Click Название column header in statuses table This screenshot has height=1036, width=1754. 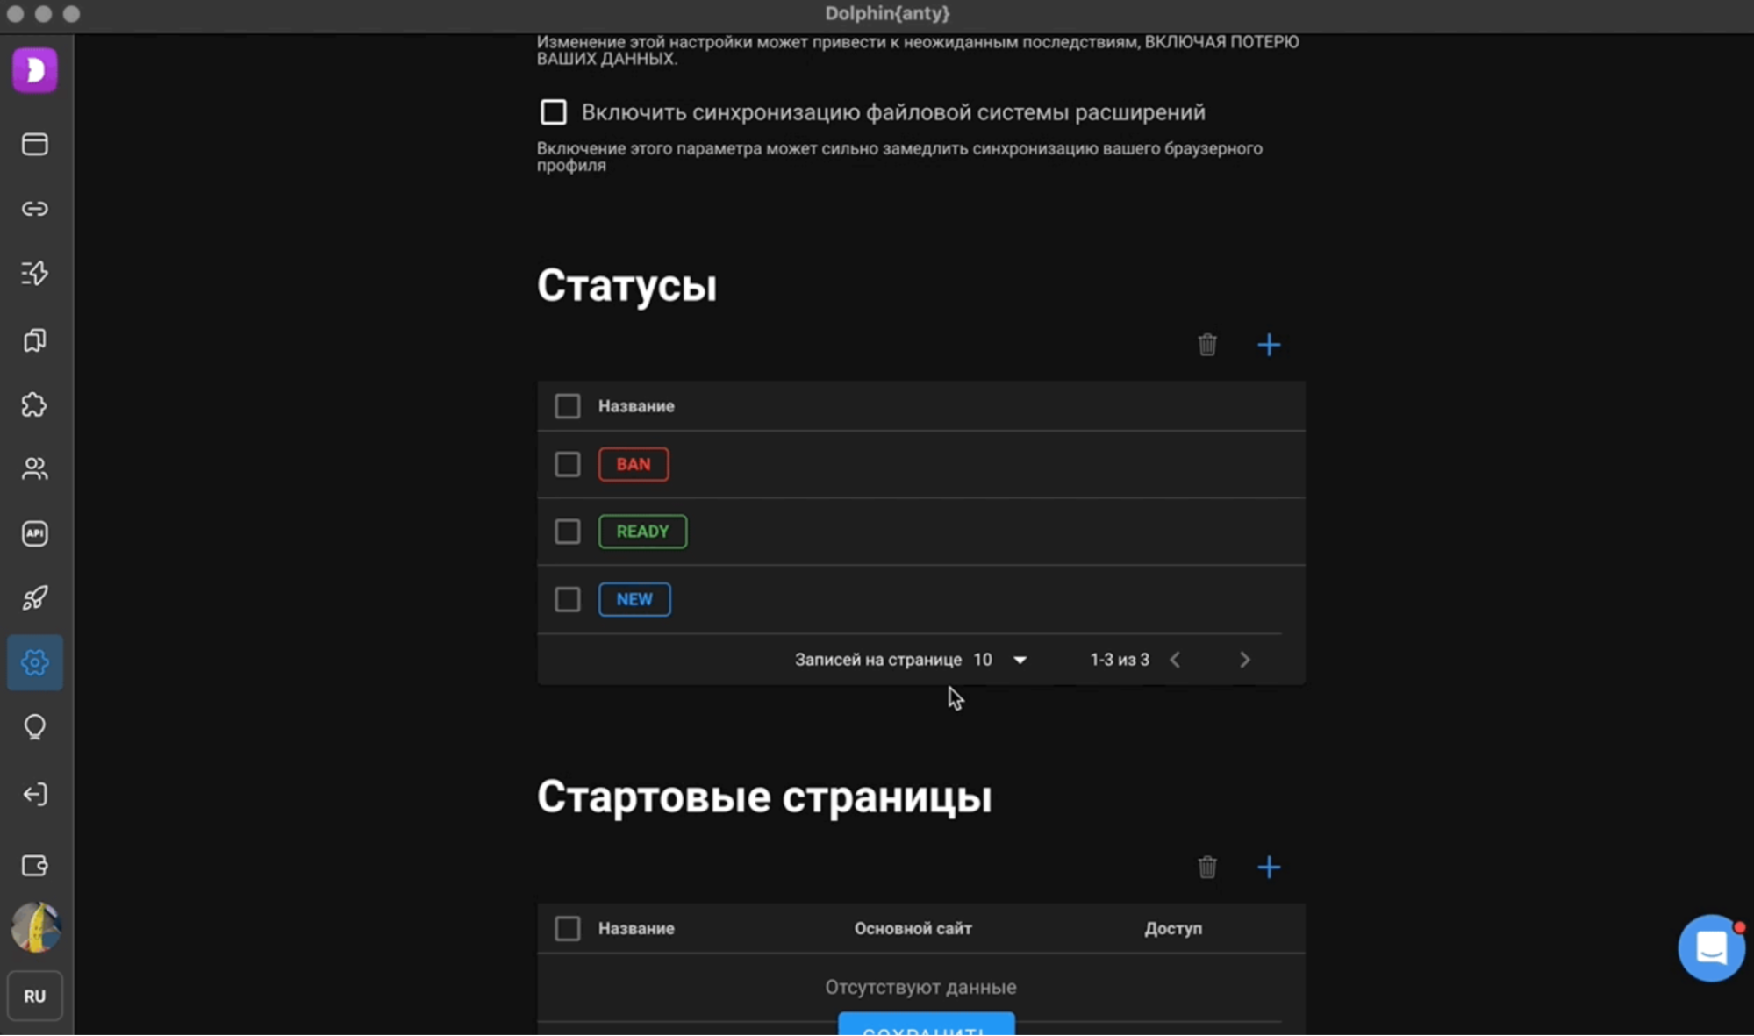636,406
